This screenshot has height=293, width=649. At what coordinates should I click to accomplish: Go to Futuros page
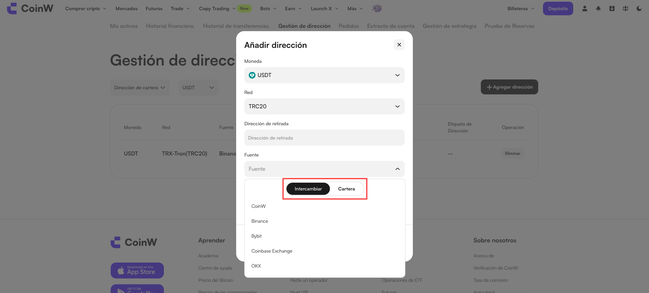[154, 8]
